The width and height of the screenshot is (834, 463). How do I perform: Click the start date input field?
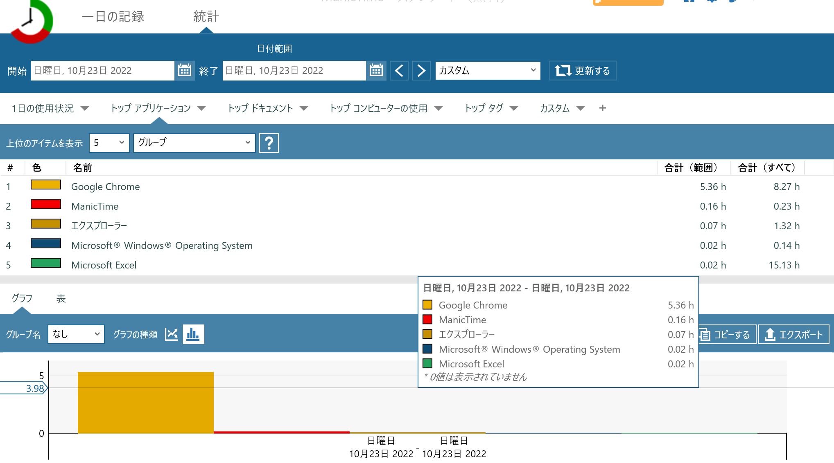(102, 71)
